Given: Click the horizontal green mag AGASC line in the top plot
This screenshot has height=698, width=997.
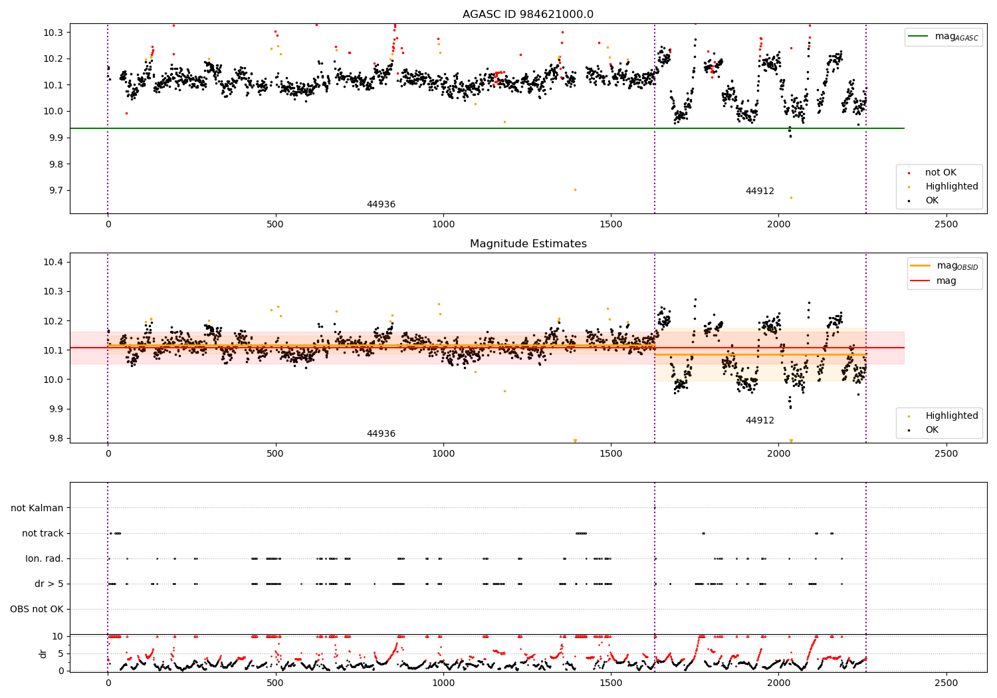Looking at the screenshot, I should 487,128.
